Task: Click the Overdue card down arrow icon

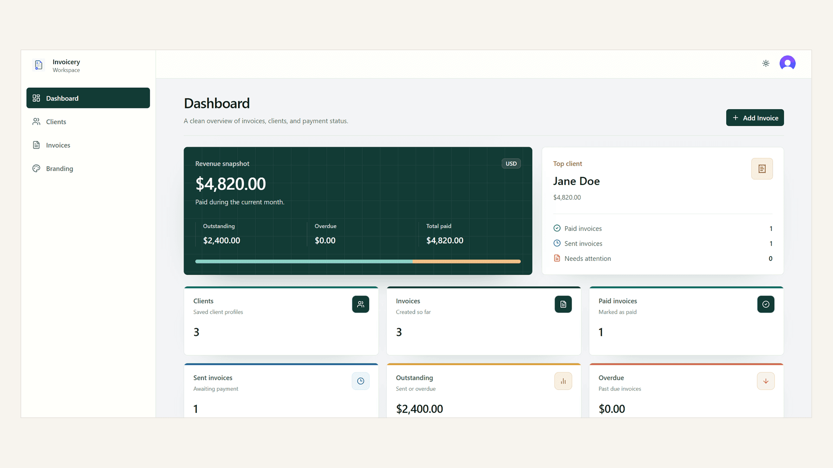Action: coord(766,381)
